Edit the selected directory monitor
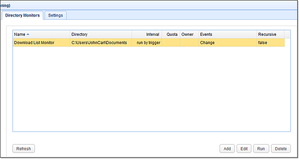This screenshot has height=159, width=299. [x=244, y=149]
